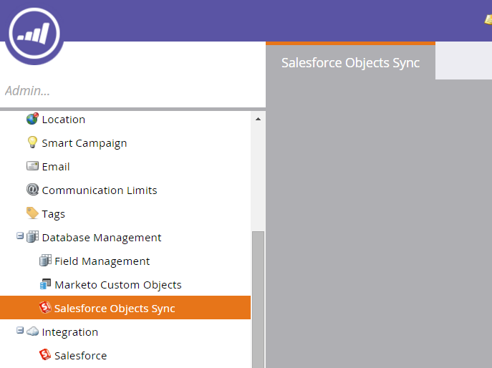Screen dimensions: 492x368
Task: Open Marketo Custom Objects in the tree
Action: pos(118,284)
